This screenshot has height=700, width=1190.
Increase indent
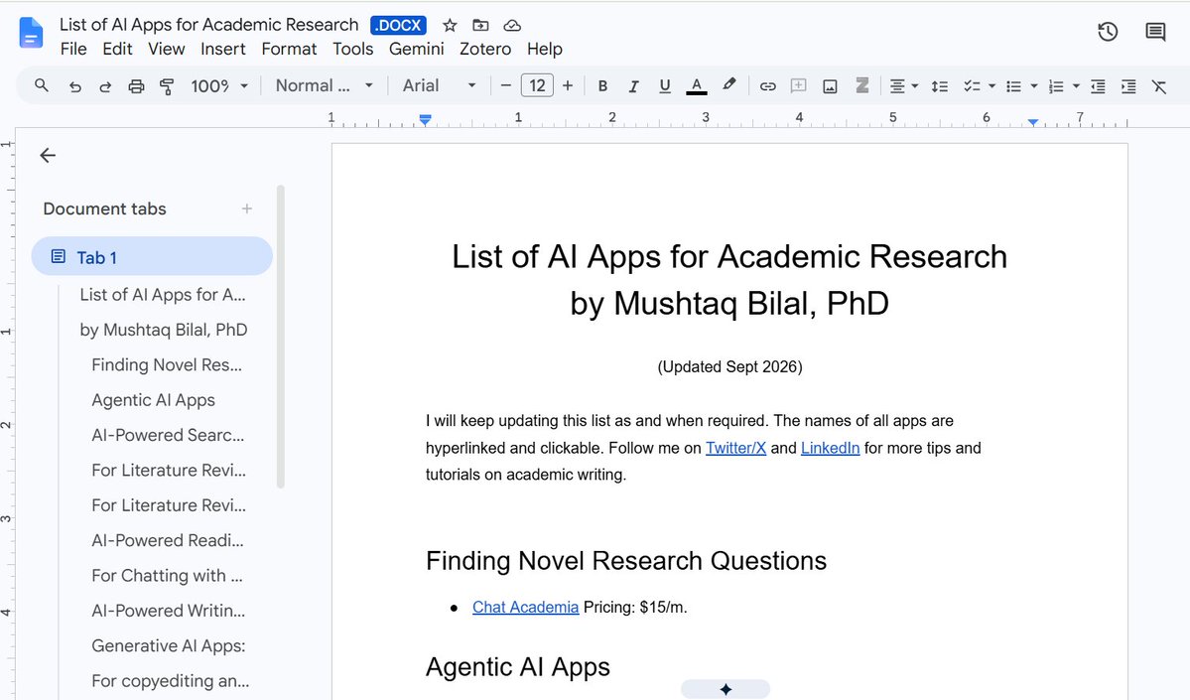pos(1128,86)
